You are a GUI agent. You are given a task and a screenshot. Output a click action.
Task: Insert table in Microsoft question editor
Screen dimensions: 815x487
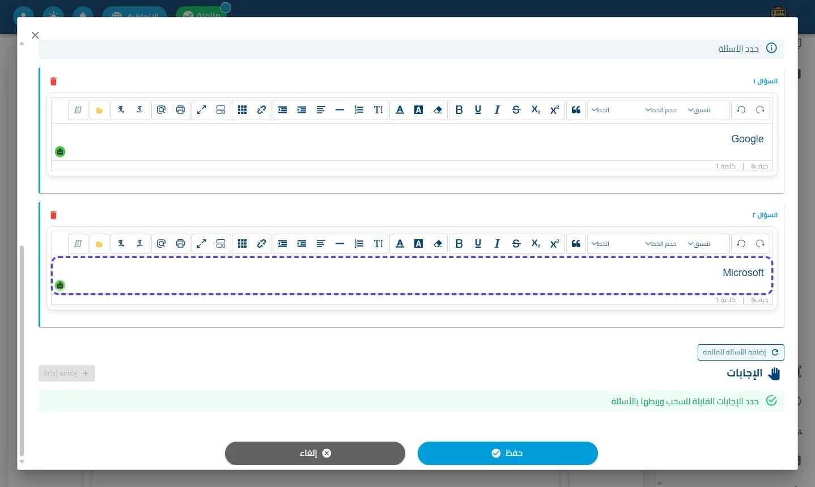coord(243,244)
